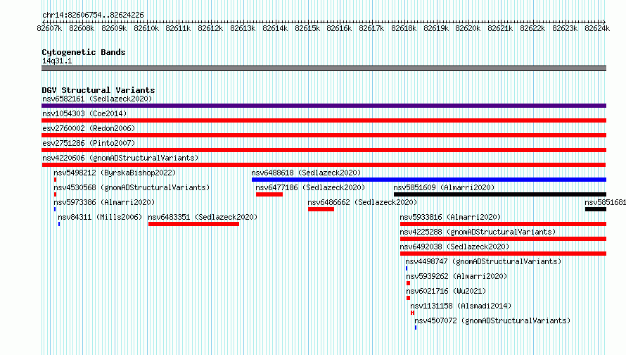Open the nsv5933816 (Almarri2020) red bar
This screenshot has width=626, height=355.
point(503,224)
